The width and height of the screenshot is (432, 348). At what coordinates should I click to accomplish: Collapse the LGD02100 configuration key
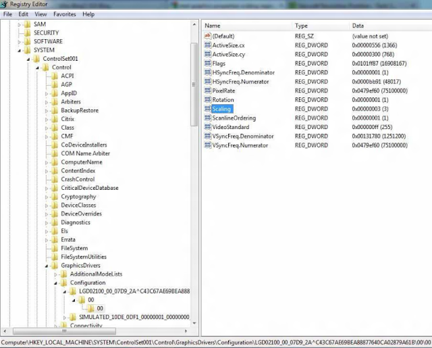[x=65, y=292]
